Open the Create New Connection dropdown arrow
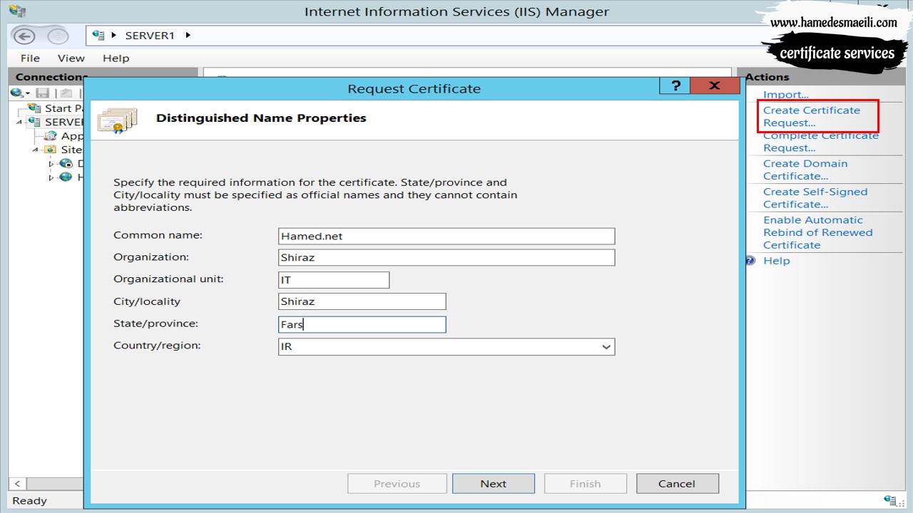This screenshot has height=513, width=913. pos(28,94)
